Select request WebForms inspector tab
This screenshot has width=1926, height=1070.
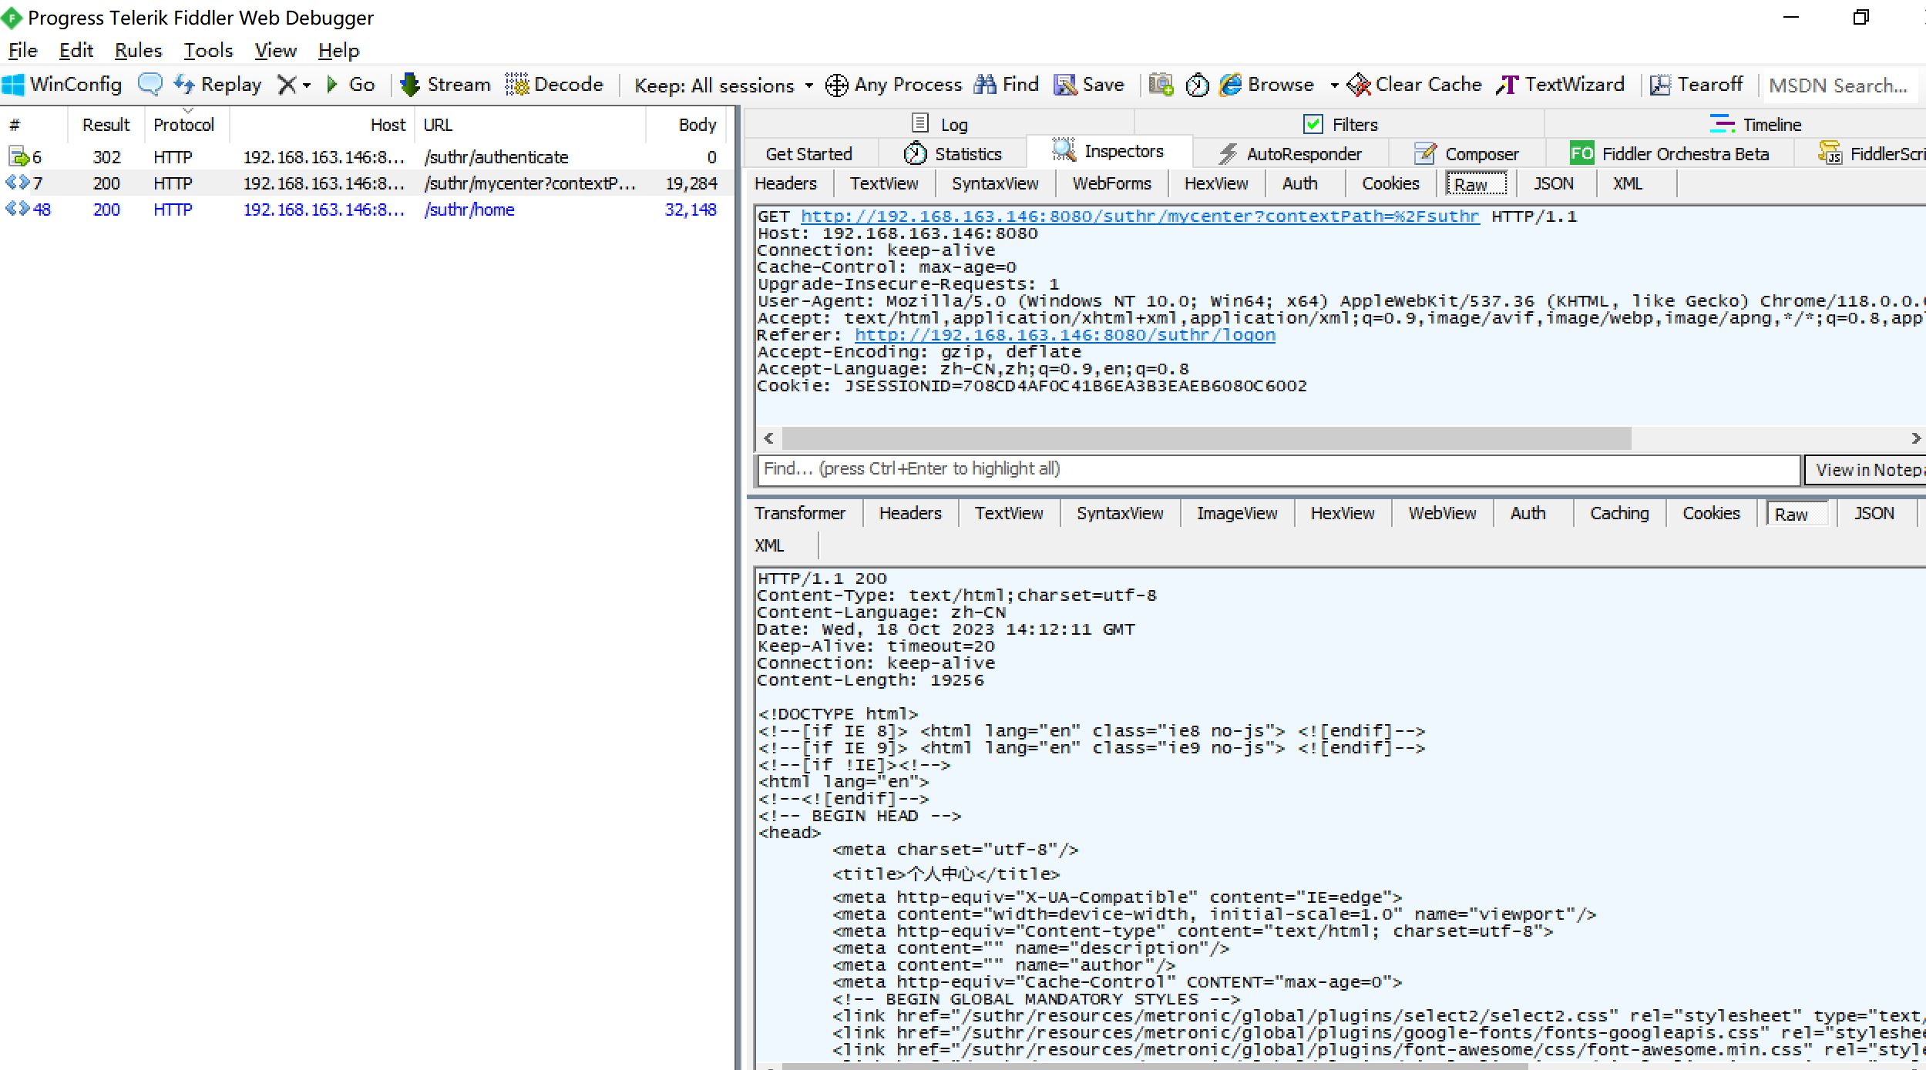click(1111, 184)
